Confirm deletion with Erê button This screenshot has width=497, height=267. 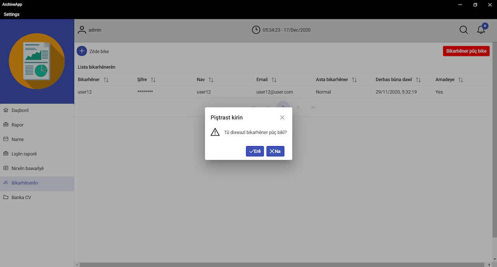click(x=255, y=151)
